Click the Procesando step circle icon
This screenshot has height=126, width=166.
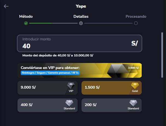136,23
